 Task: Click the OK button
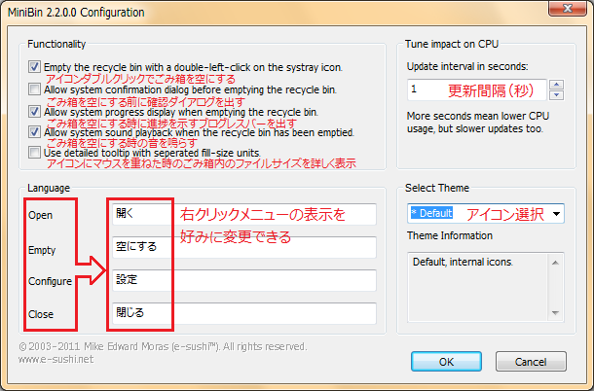446,362
